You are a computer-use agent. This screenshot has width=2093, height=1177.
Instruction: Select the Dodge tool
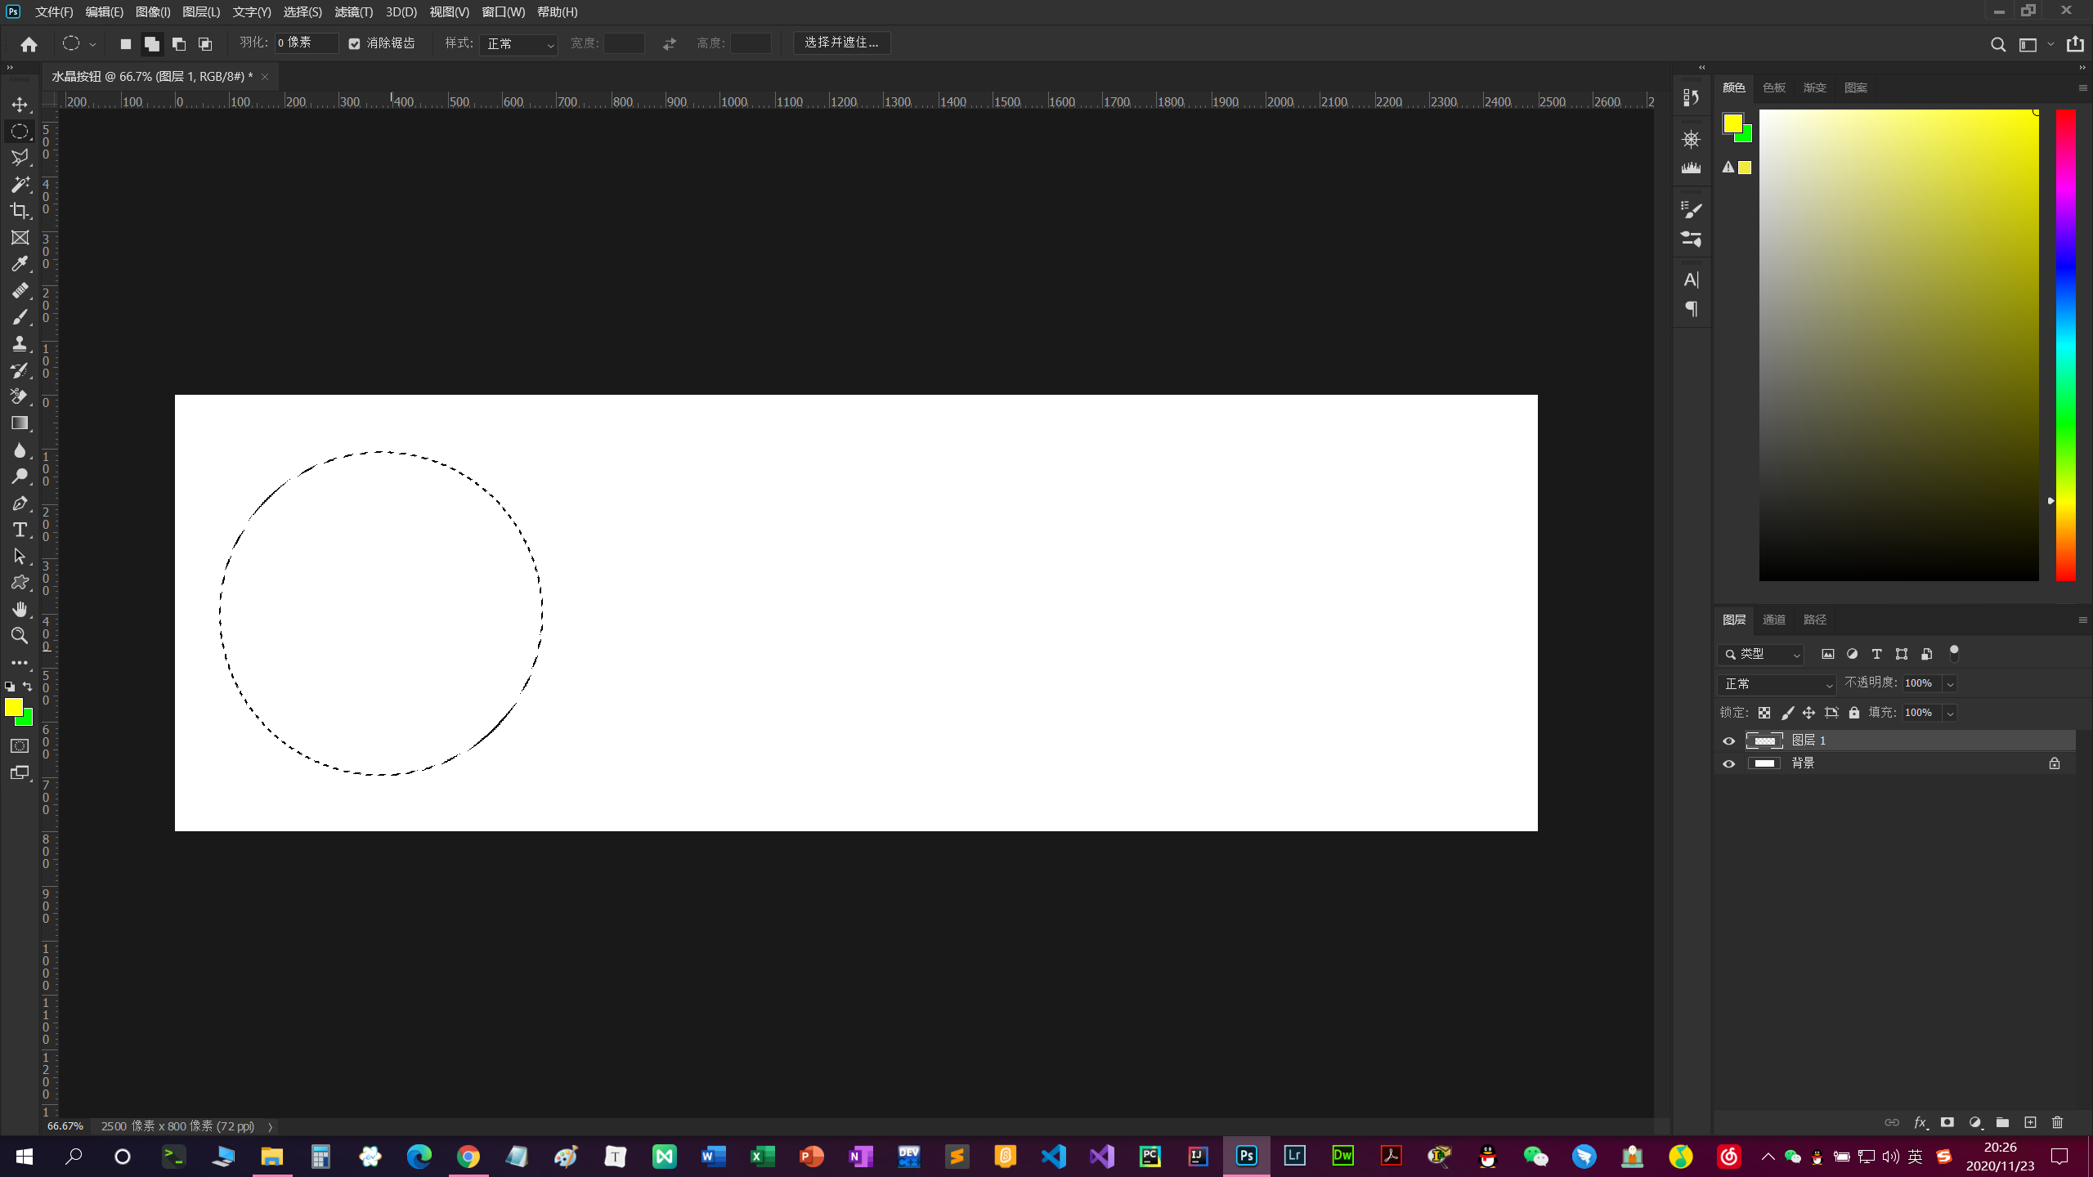pyautogui.click(x=20, y=477)
